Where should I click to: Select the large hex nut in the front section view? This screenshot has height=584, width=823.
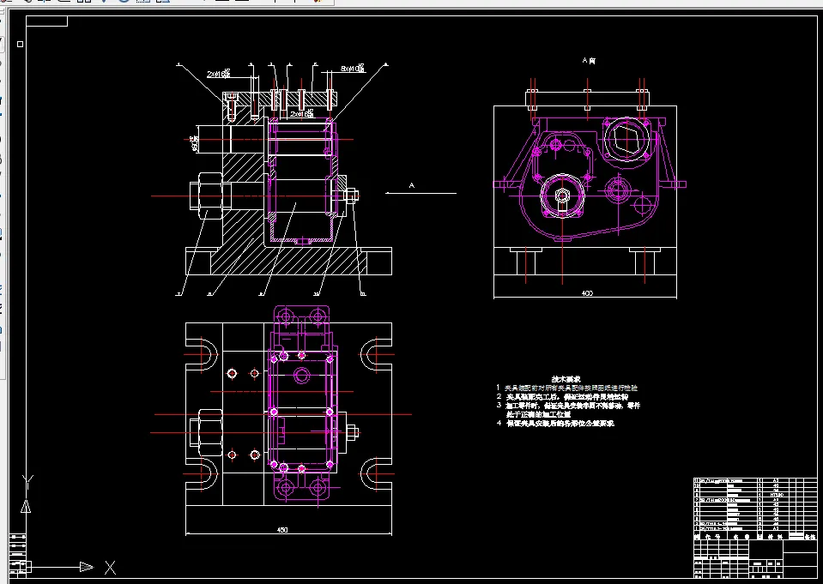[x=210, y=196]
